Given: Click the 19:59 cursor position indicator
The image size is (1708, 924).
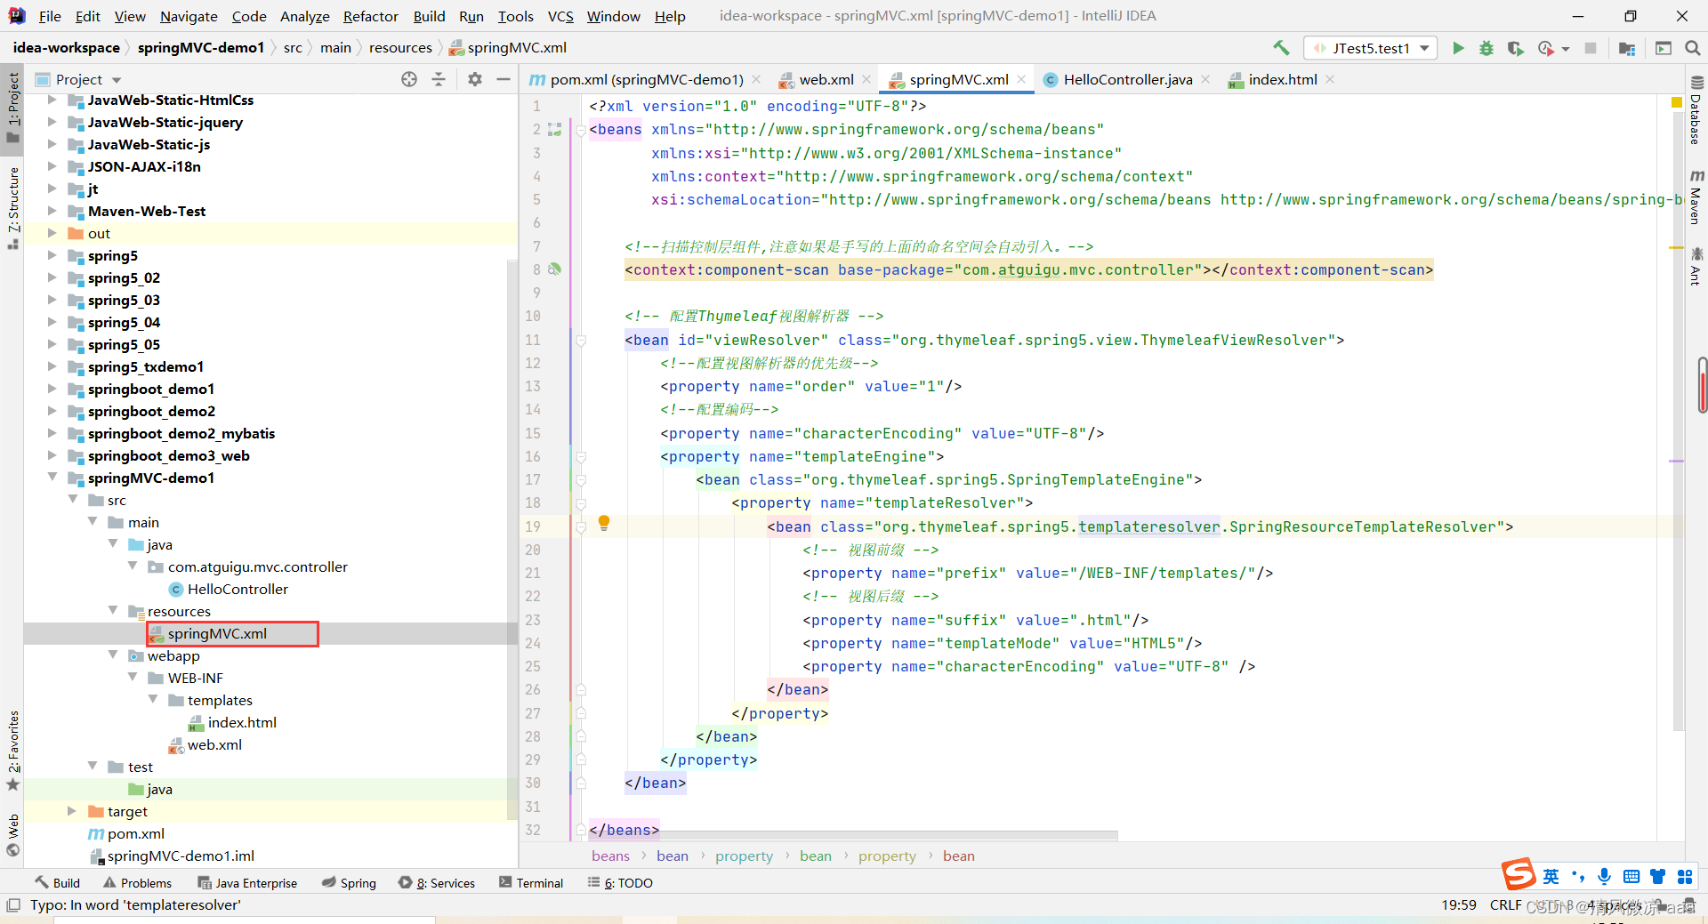Looking at the screenshot, I should [1458, 905].
